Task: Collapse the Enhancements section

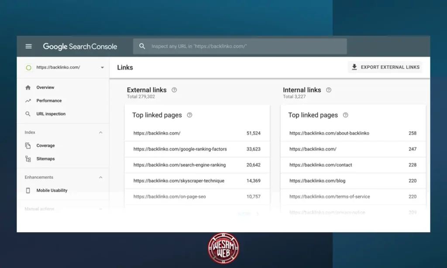Action: pyautogui.click(x=101, y=178)
